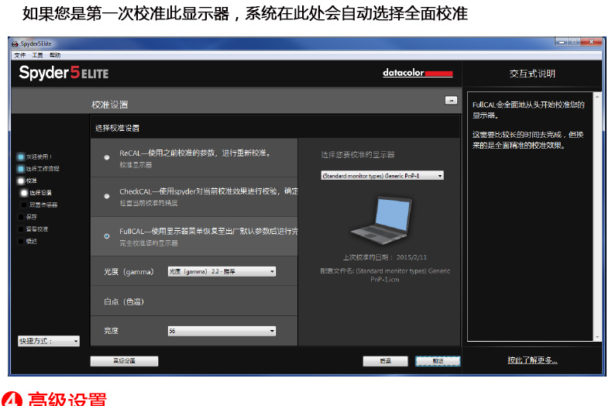The width and height of the screenshot is (612, 406).
Task: Click the 交互式说明 heading
Action: (x=532, y=74)
